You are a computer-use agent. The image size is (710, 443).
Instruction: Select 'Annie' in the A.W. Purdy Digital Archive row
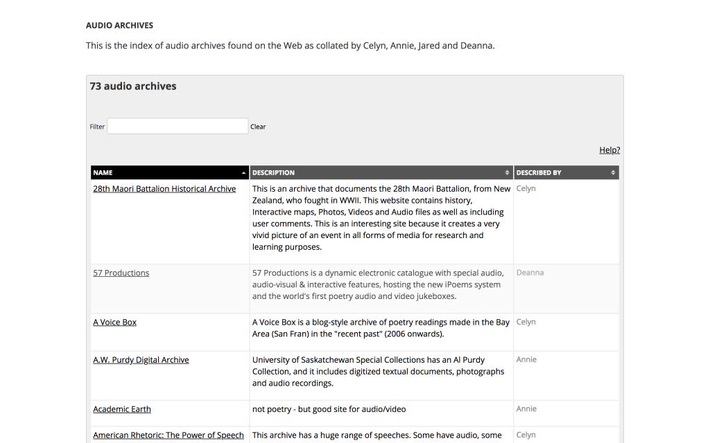click(526, 359)
